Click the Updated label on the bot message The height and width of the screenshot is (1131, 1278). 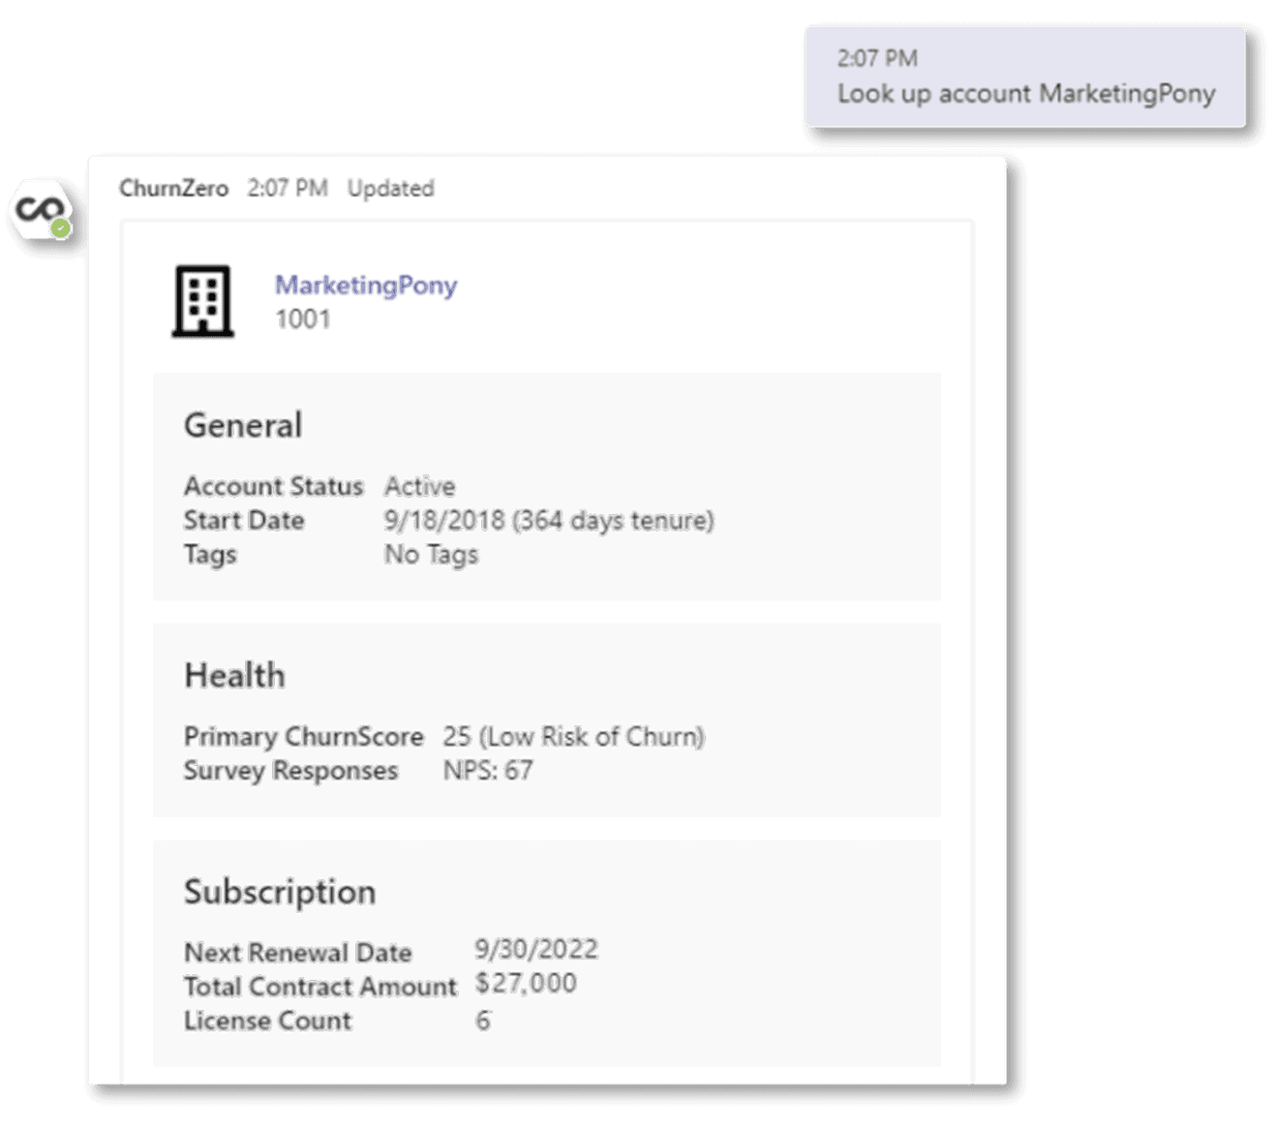tap(391, 188)
